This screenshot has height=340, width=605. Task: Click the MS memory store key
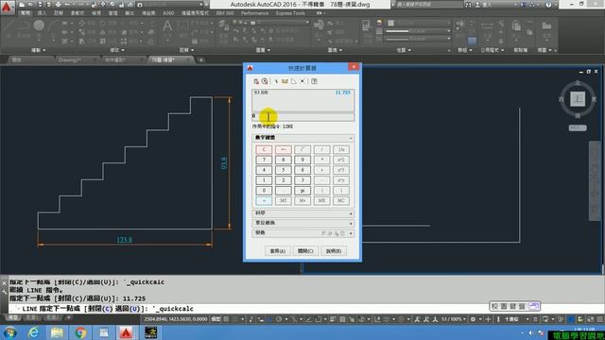[x=284, y=201]
